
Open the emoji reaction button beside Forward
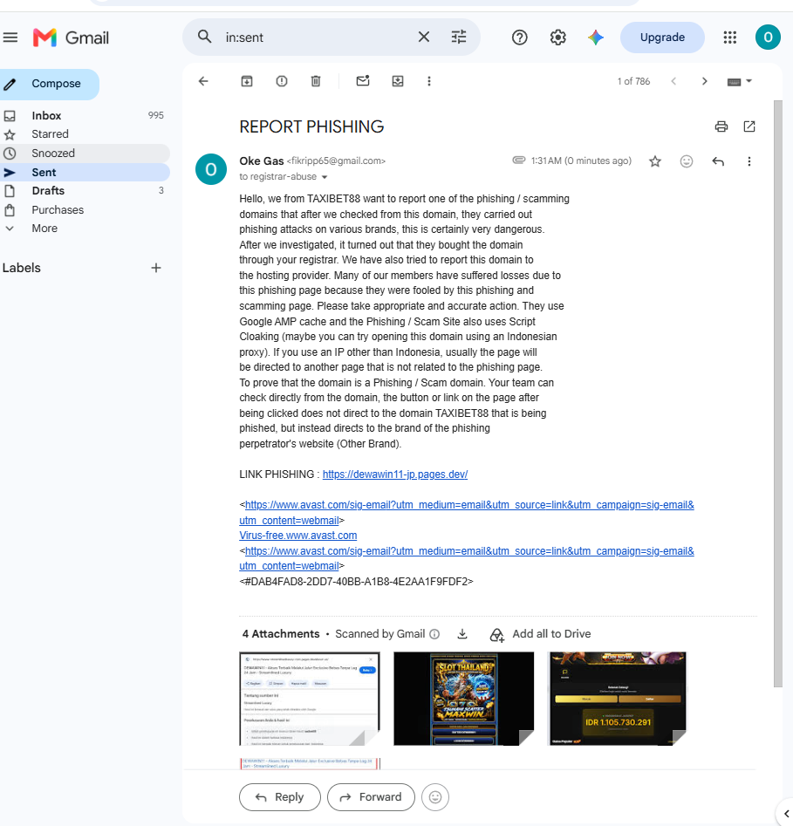(435, 797)
